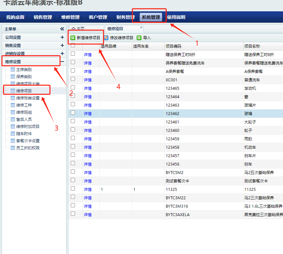The image size is (283, 254).
Task: Click the home icon on the 主页 tab
Action: [x=73, y=29]
